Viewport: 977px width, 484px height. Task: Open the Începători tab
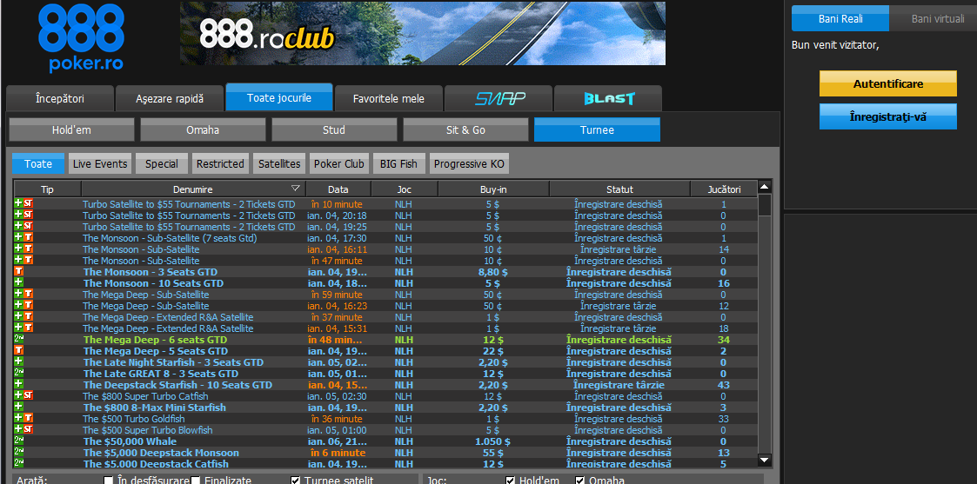click(x=60, y=99)
